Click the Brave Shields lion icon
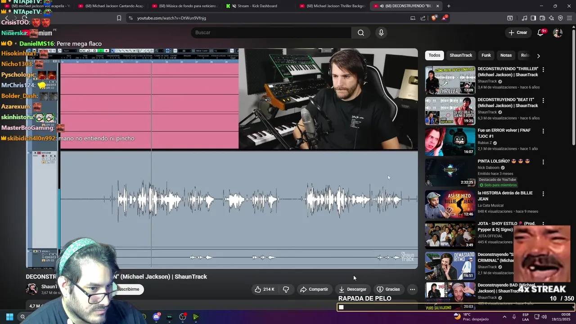 pos(434,18)
